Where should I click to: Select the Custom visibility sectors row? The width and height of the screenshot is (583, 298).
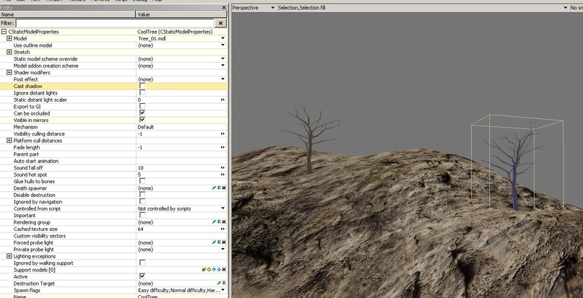pos(113,236)
